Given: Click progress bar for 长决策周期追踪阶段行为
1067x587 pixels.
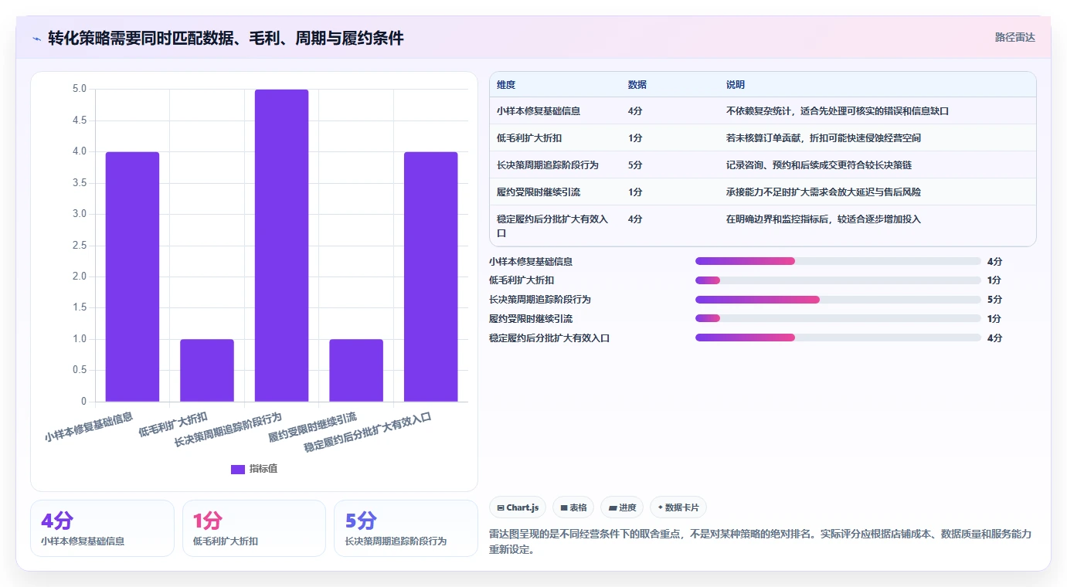Looking at the screenshot, I should point(838,300).
